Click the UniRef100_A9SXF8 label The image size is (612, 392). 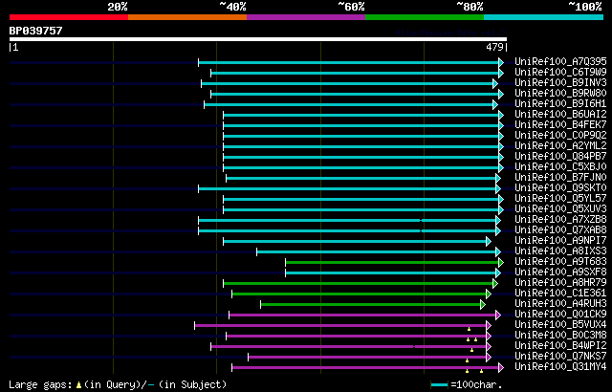(x=560, y=272)
